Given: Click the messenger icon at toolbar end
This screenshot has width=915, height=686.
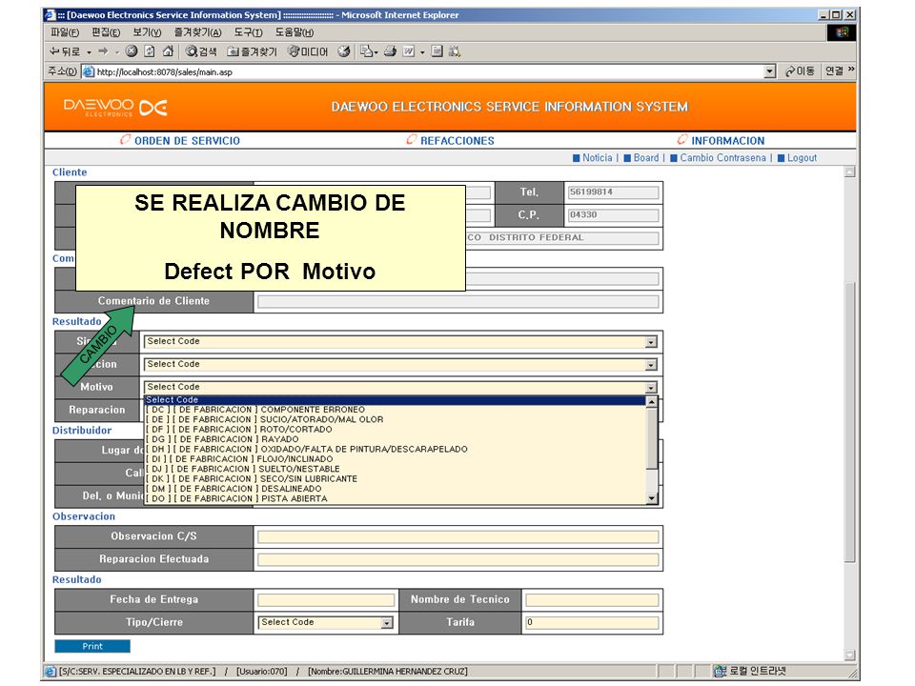Looking at the screenshot, I should click(x=455, y=51).
